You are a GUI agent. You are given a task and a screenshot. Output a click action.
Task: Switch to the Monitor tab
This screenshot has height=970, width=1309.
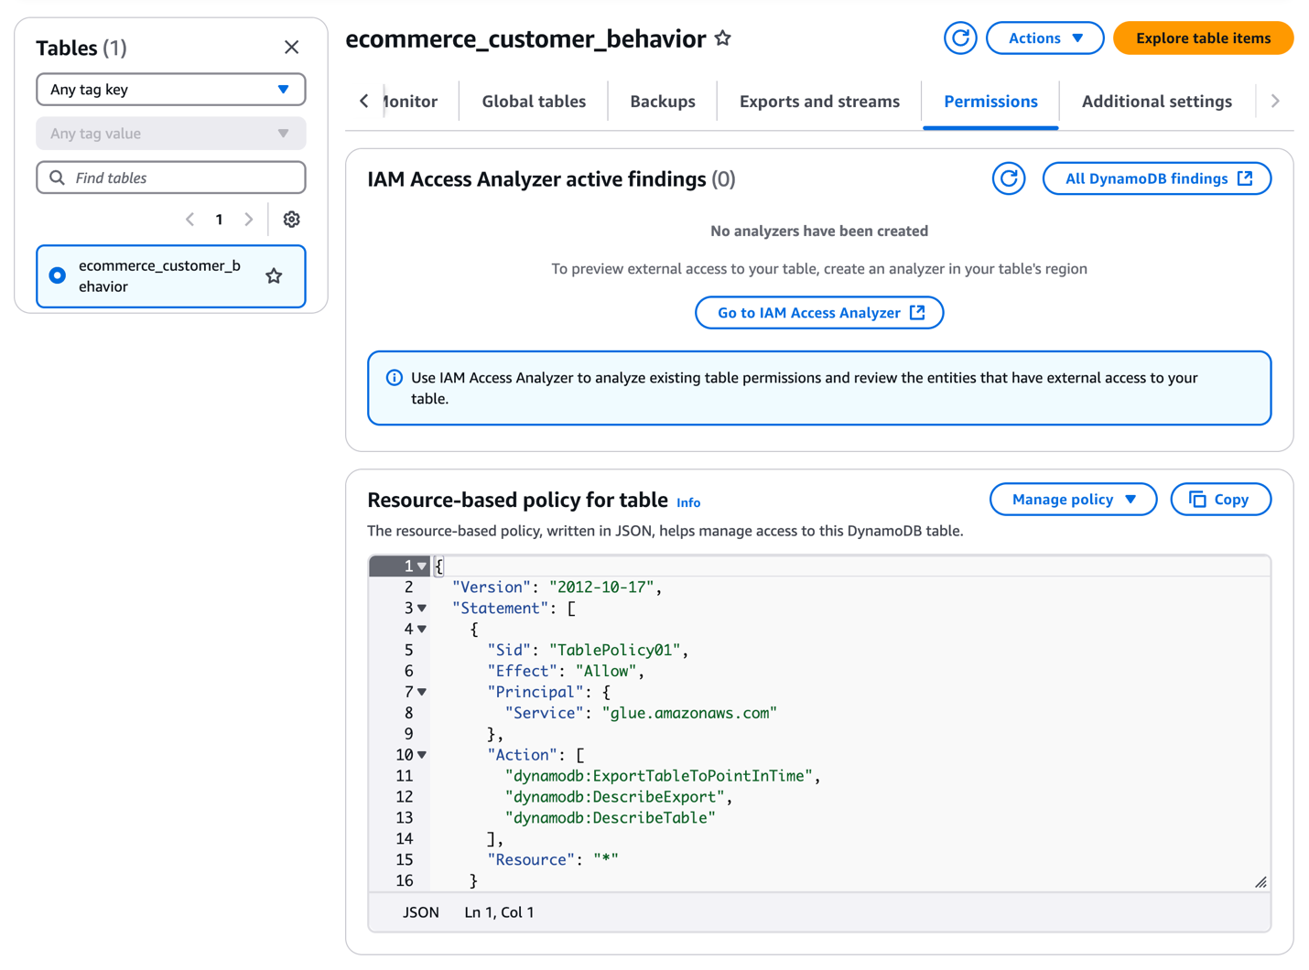click(409, 102)
